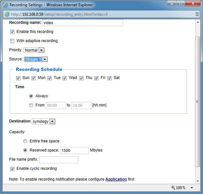Click the [hh:mm] format hint text
203x194 pixels.
[x=100, y=105]
